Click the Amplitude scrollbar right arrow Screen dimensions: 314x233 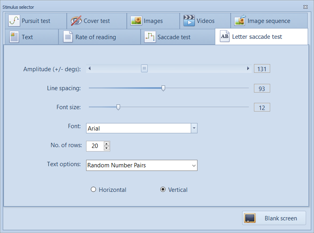point(248,68)
